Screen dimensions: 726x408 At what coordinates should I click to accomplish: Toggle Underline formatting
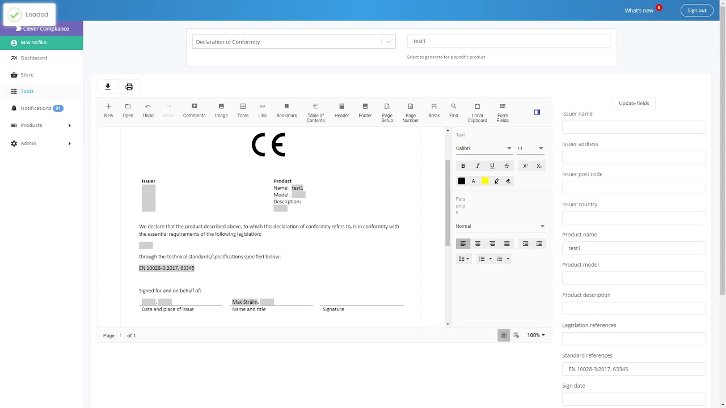(x=492, y=166)
